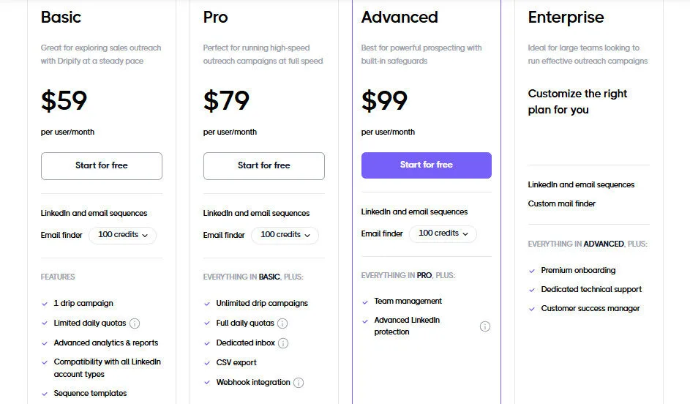Click checkmark beside 1 drip campaign
The height and width of the screenshot is (404, 690).
click(45, 303)
